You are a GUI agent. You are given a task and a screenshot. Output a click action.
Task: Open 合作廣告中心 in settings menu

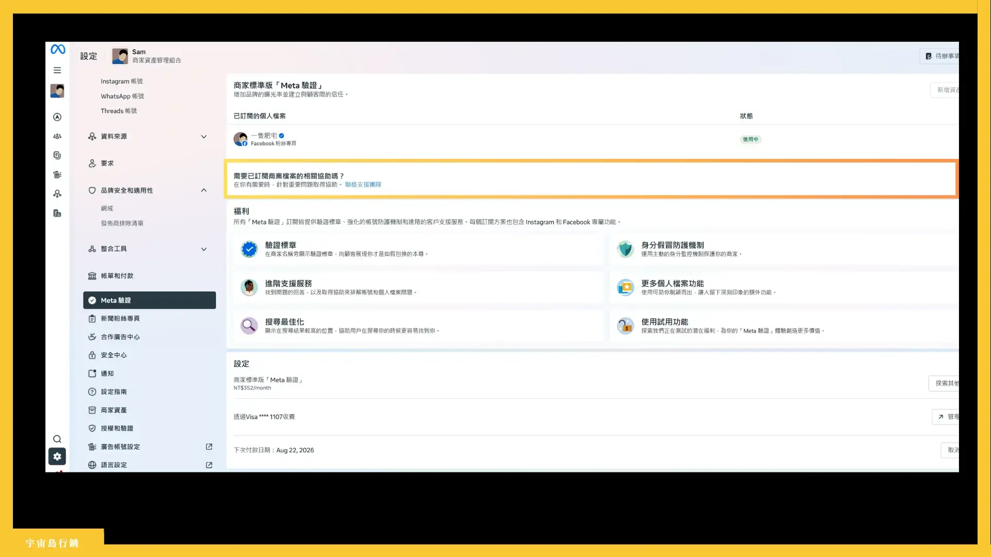pyautogui.click(x=120, y=337)
